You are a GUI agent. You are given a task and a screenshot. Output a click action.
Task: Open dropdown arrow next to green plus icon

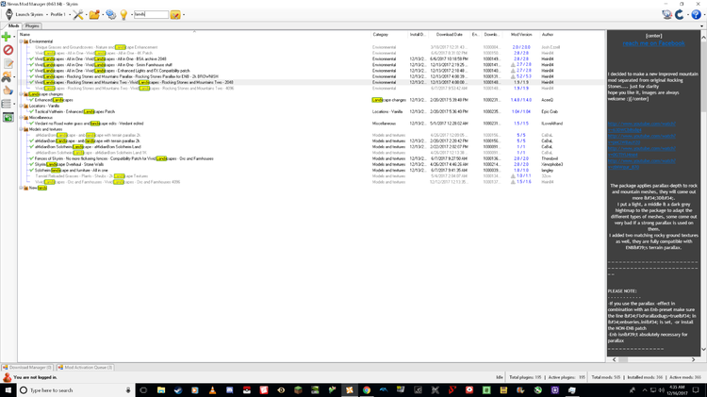14,37
